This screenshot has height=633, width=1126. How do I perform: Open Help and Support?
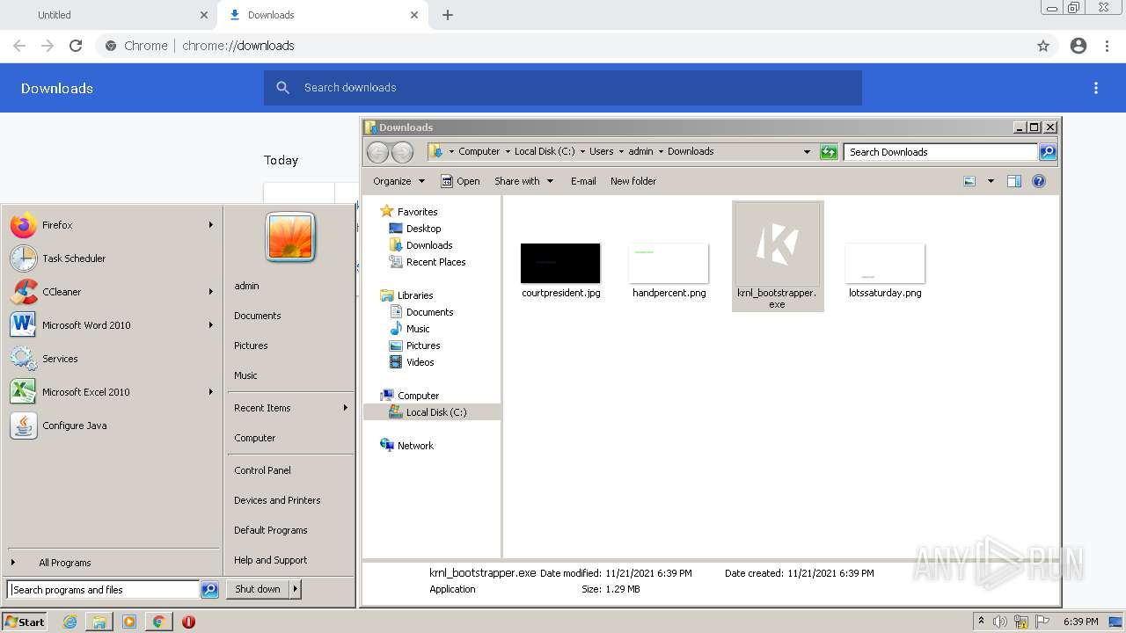tap(271, 560)
